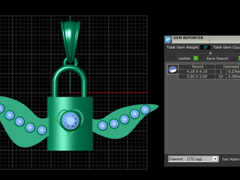Viewport: 240px width, 180px height.
Task: Select the 2.00 X 2.00 size cell
Action: point(197,76)
